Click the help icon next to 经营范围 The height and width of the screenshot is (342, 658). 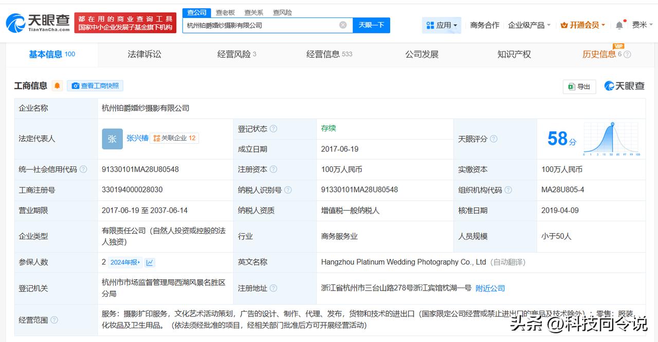click(54, 320)
